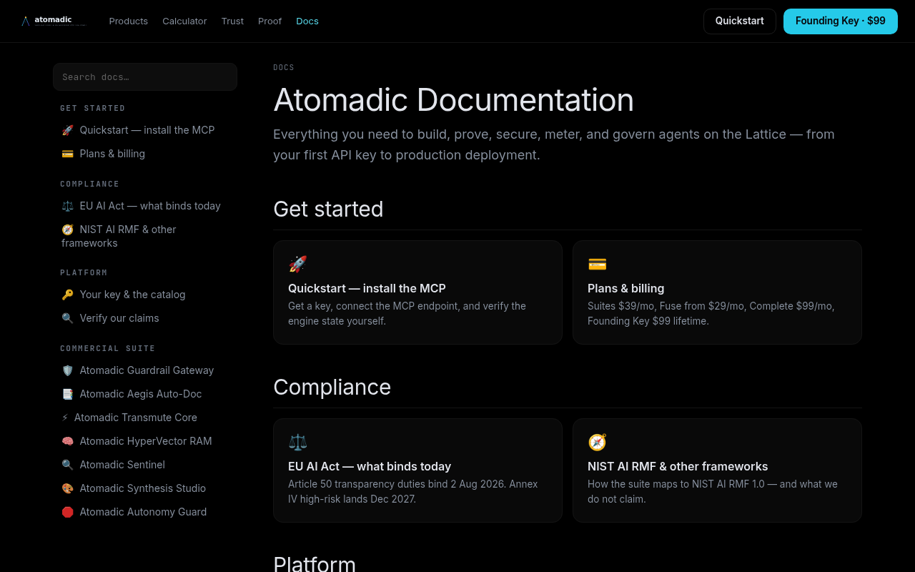
Task: Click document icon beside Atomadic Aegis Auto-Doc
Action: (x=67, y=394)
